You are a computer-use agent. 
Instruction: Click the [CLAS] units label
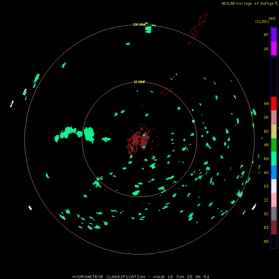click(x=262, y=22)
